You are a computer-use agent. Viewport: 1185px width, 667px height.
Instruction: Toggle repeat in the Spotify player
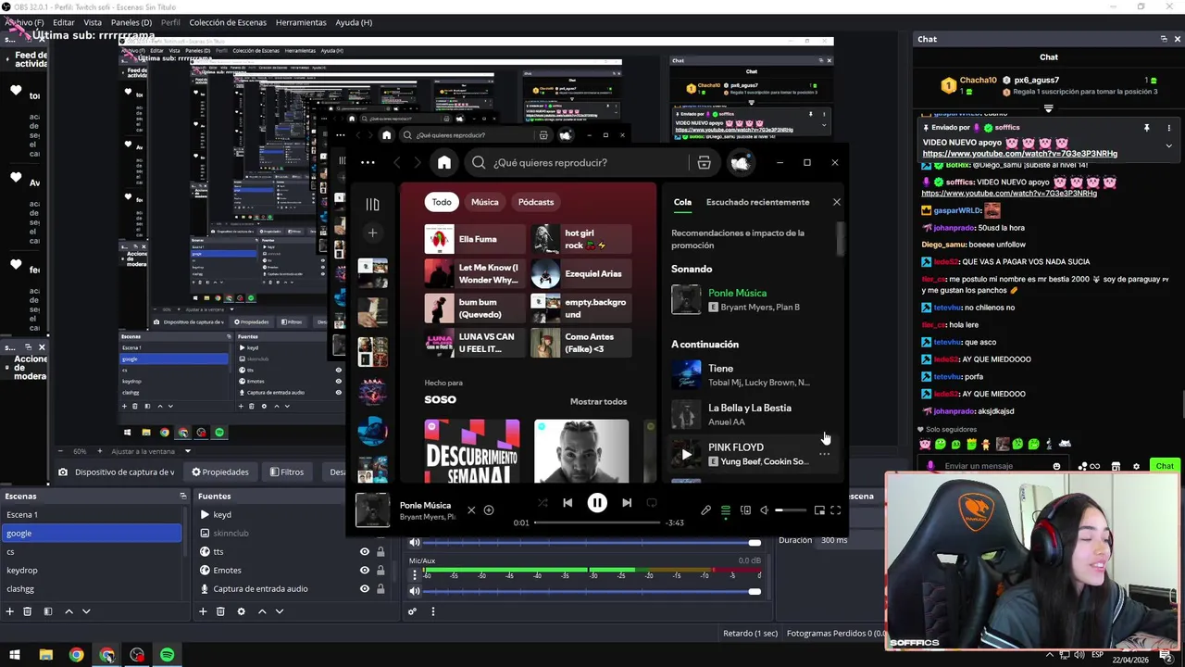[652, 503]
